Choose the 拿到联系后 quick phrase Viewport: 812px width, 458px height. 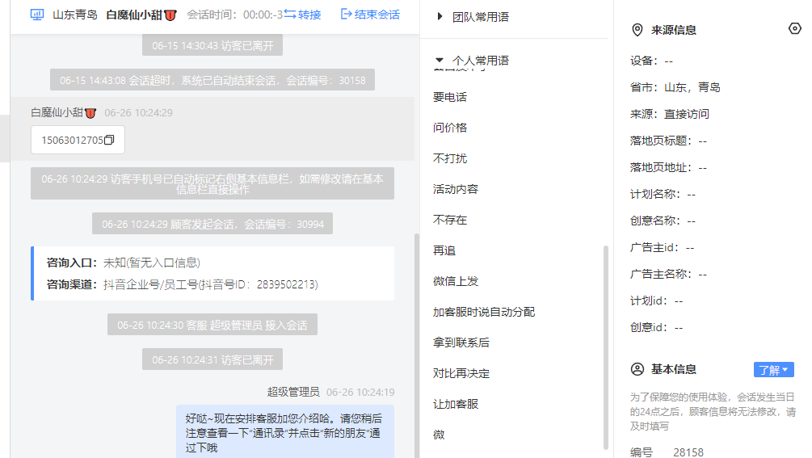click(x=461, y=342)
